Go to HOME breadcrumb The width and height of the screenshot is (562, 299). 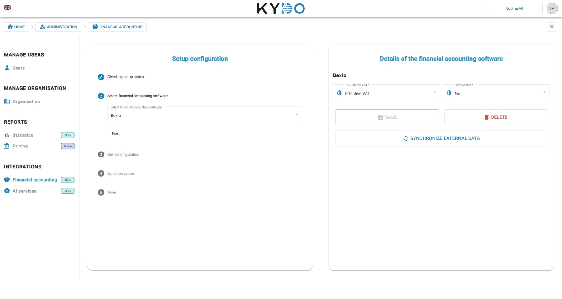tap(16, 27)
